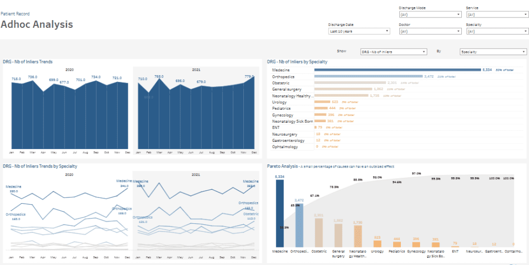Screen dimensions: 529x265
Task: Click the Gynecology row label in bar chart
Action: tap(283, 115)
